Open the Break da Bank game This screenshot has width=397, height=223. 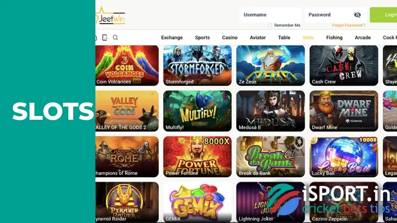(270, 156)
